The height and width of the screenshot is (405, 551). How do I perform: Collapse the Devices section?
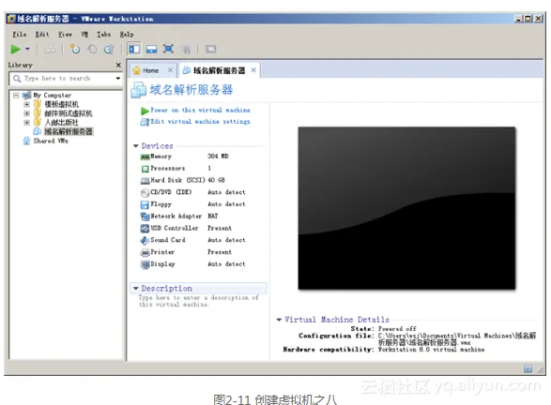(136, 146)
